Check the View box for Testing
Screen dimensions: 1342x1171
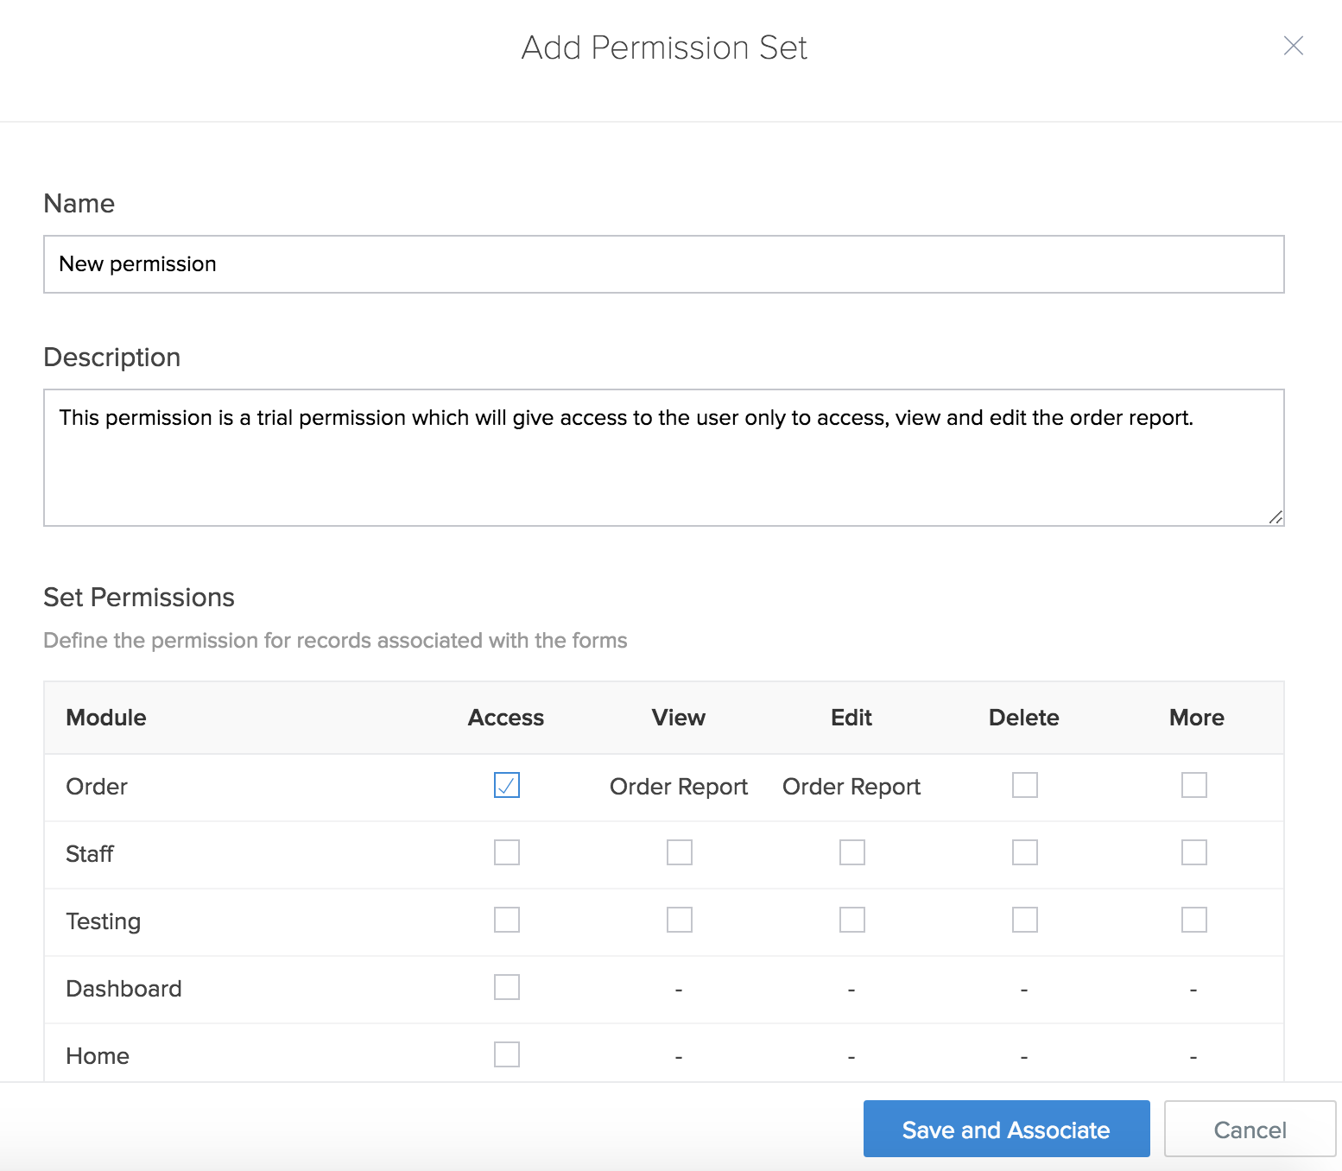(x=680, y=920)
